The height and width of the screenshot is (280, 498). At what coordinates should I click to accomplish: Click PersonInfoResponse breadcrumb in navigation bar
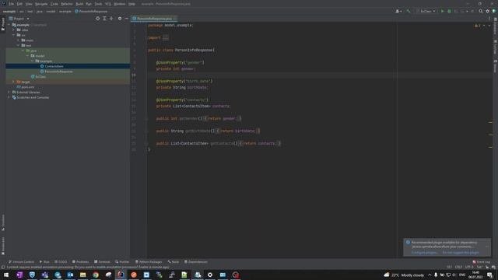[x=91, y=12]
